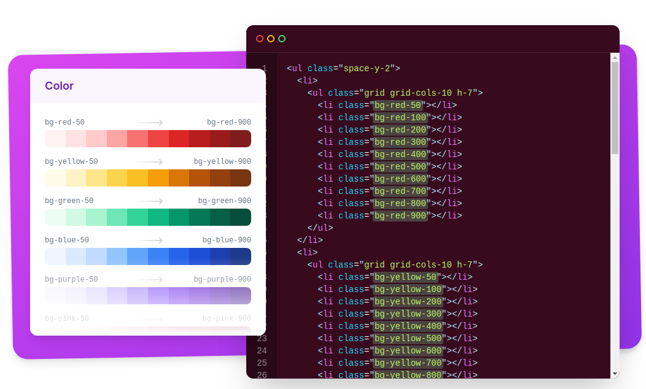
Task: Click the arrow between bg-blue-50 and bg-blue-900
Action: (150, 241)
